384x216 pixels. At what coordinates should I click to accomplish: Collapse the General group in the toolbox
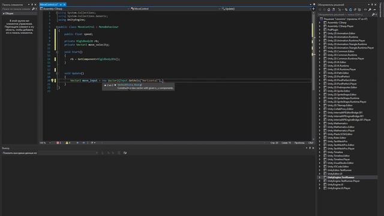tap(4, 13)
